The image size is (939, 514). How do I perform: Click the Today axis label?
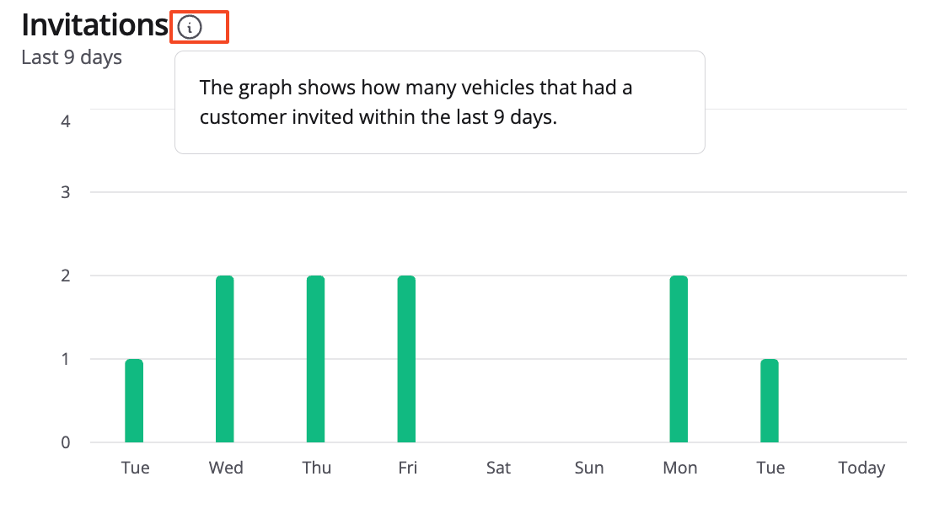point(861,468)
